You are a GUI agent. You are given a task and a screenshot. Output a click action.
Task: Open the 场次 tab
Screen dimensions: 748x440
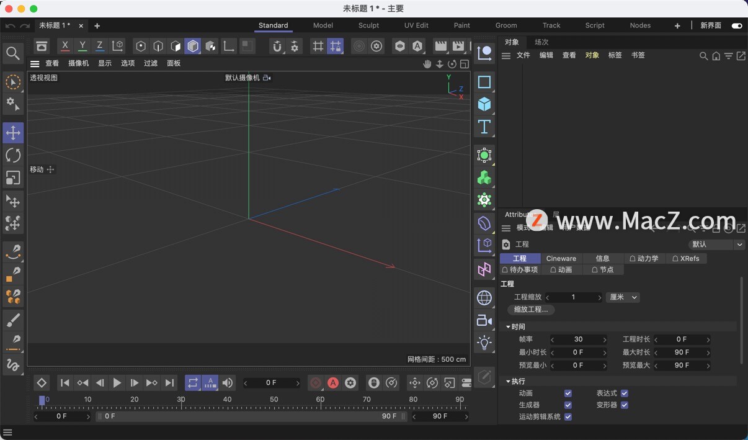click(x=541, y=42)
